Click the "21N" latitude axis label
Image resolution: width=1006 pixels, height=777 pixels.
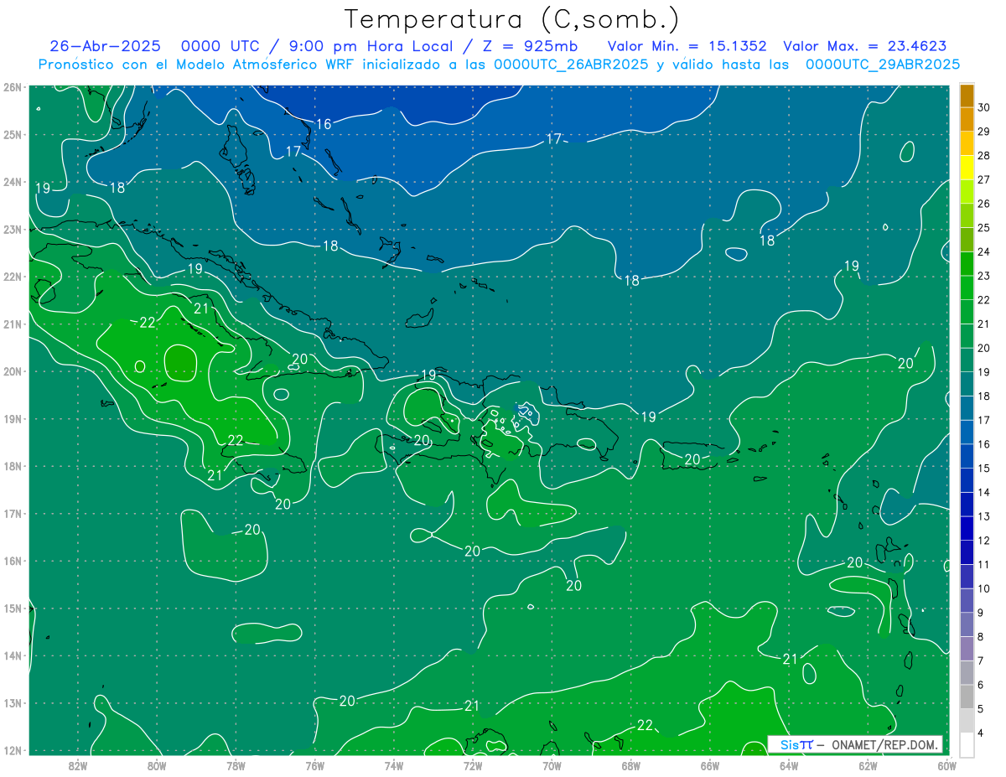coord(12,324)
